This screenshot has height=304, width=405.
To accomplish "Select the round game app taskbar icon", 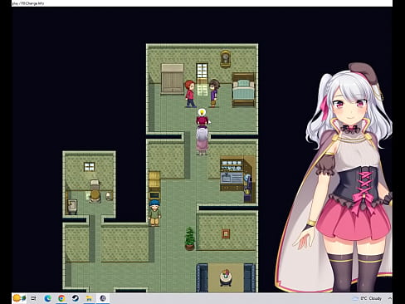I will click(103, 298).
